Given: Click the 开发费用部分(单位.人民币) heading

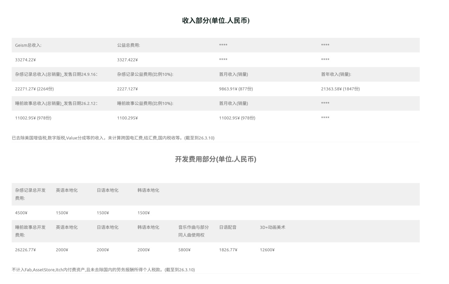Looking at the screenshot, I should 215,160.
